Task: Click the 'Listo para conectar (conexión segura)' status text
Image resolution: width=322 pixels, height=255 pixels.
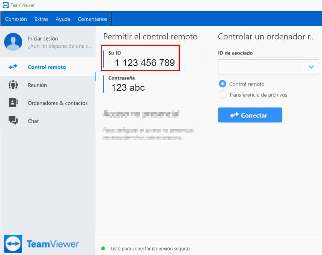Action: click(150, 248)
